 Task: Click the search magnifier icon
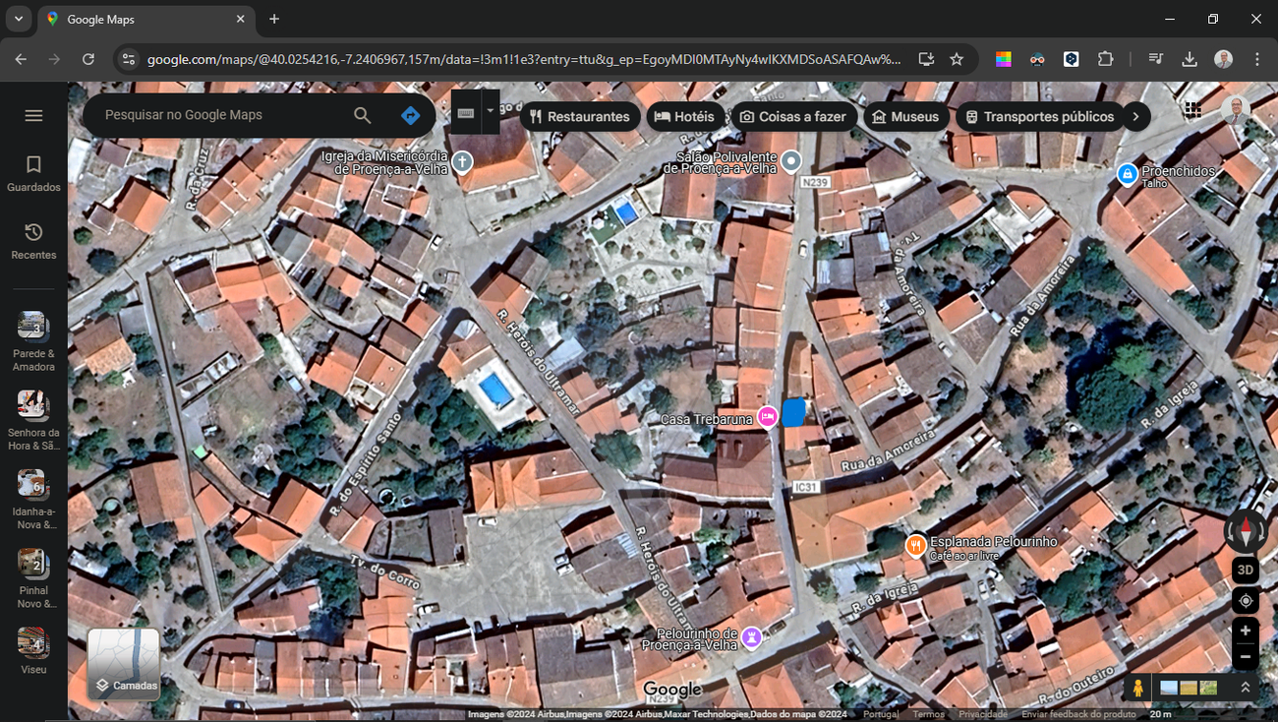(x=363, y=116)
